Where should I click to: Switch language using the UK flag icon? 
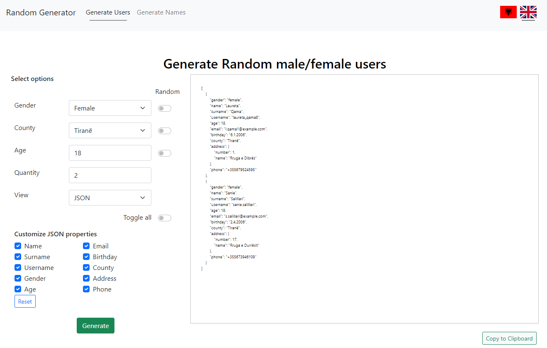tap(528, 12)
